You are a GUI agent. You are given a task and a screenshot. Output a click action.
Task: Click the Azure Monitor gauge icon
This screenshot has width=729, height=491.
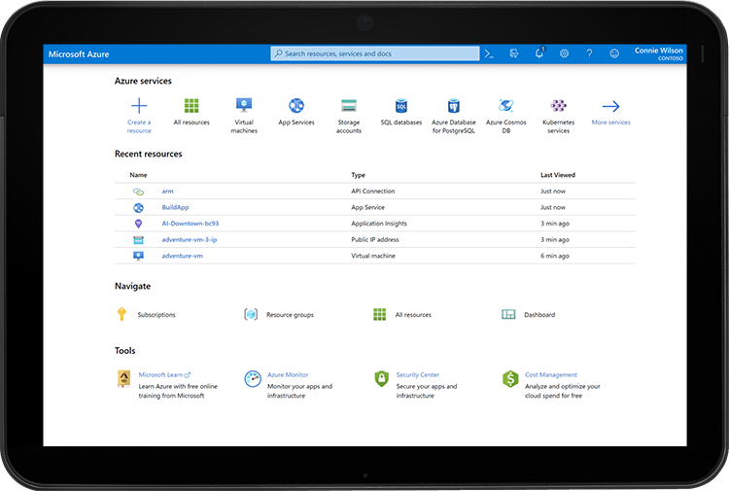pos(253,379)
